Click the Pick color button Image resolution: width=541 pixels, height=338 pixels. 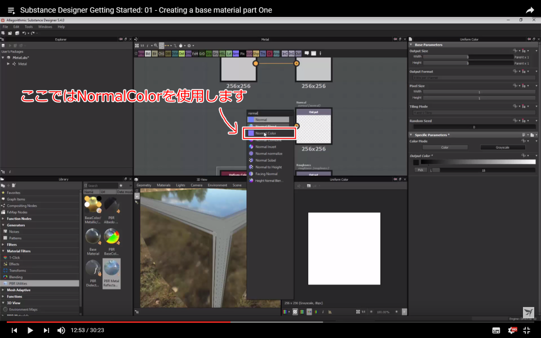[420, 170]
